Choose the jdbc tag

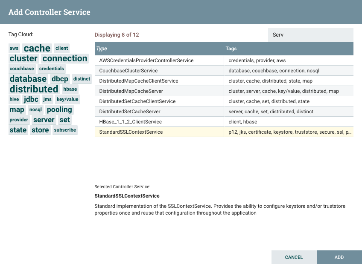click(31, 99)
